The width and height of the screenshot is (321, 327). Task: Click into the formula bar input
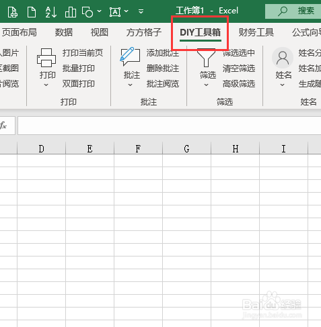click(170, 126)
